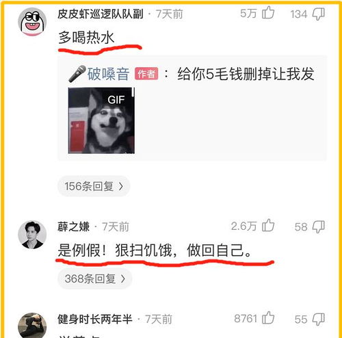Open 健身时长两年半's profile avatar
Image resolution: width=342 pixels, height=338 pixels.
32,326
